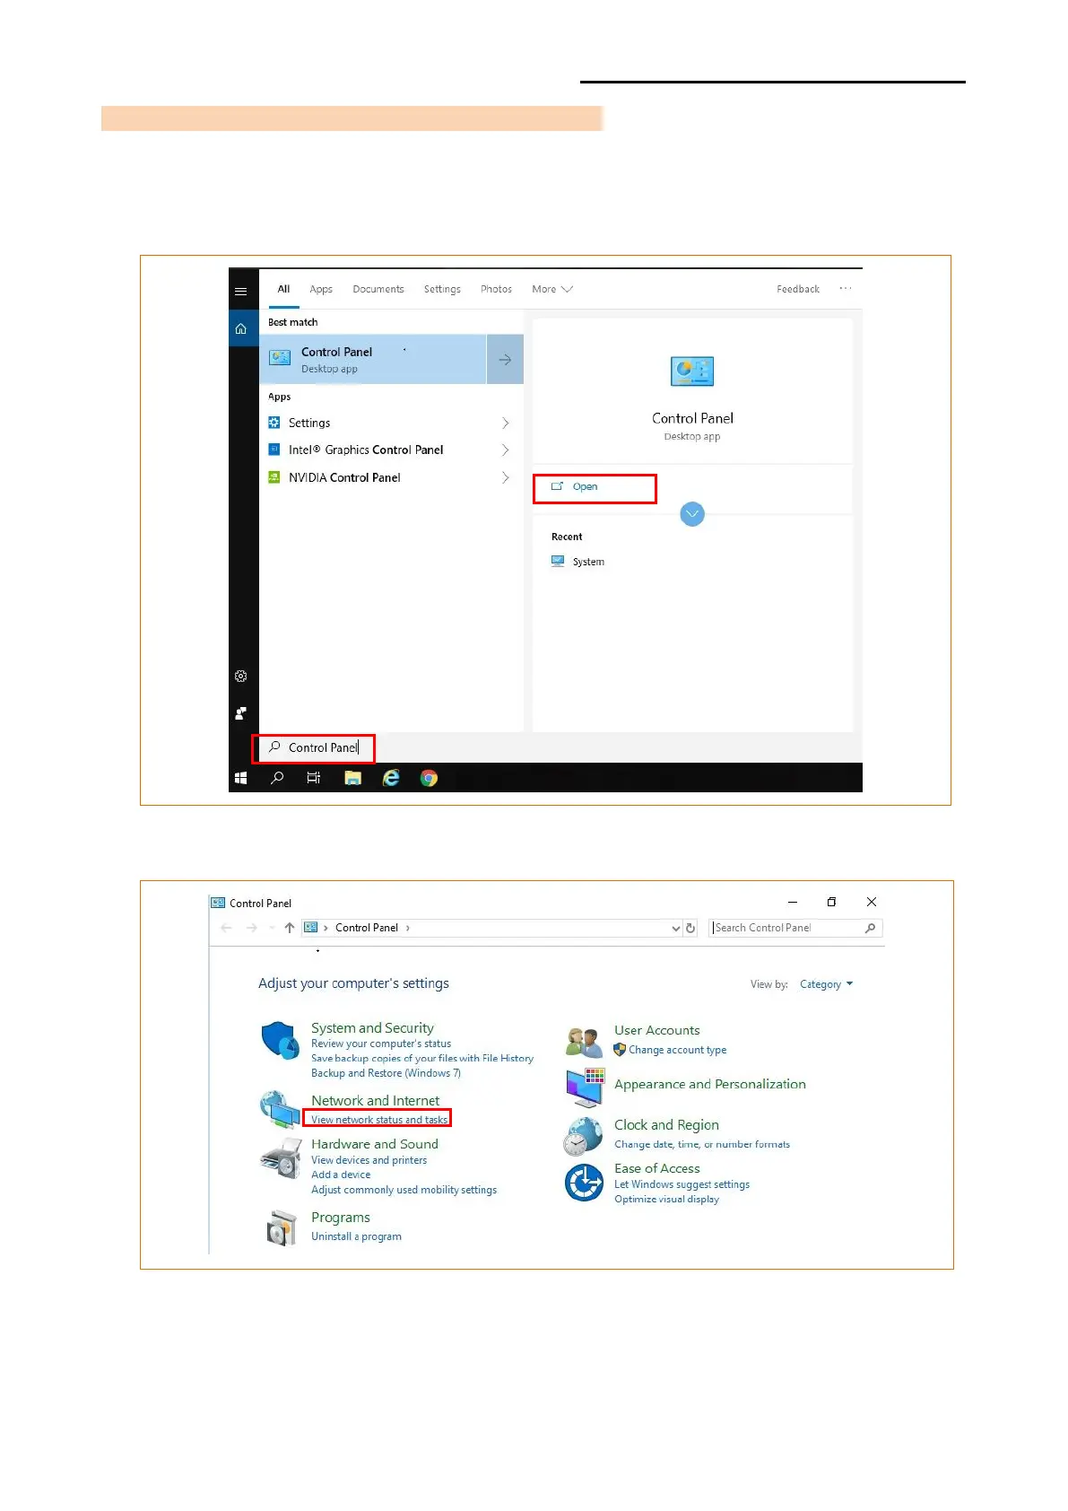Click Let Windows suggest settings link

pyautogui.click(x=682, y=1184)
